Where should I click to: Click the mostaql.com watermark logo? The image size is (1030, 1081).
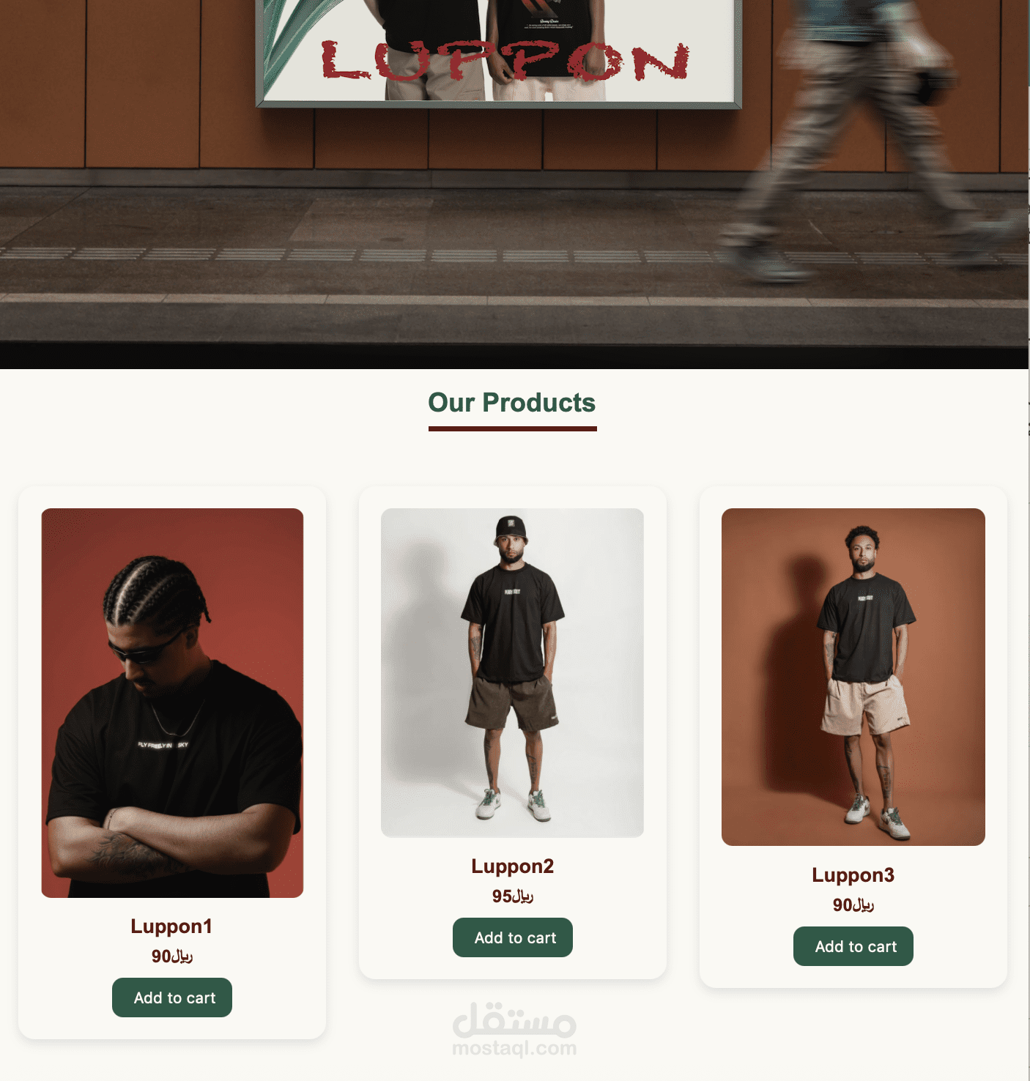(x=514, y=1030)
